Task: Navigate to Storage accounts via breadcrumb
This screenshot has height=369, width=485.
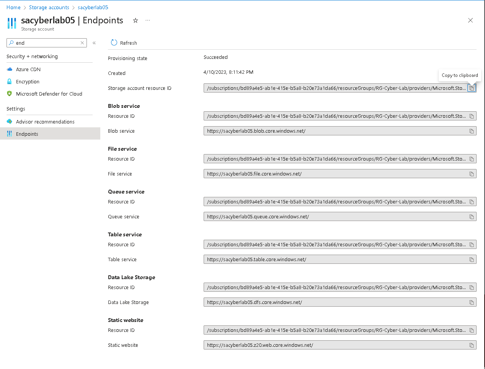Action: [49, 7]
